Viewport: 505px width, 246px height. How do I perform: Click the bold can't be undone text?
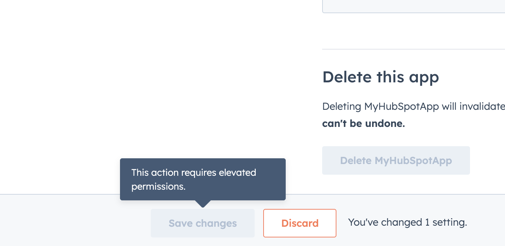point(364,123)
